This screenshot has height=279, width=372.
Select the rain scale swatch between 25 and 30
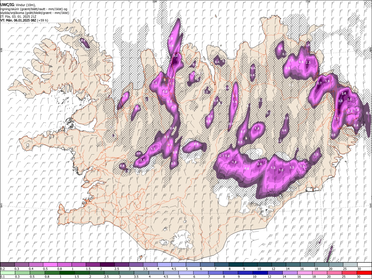click(x=349, y=273)
